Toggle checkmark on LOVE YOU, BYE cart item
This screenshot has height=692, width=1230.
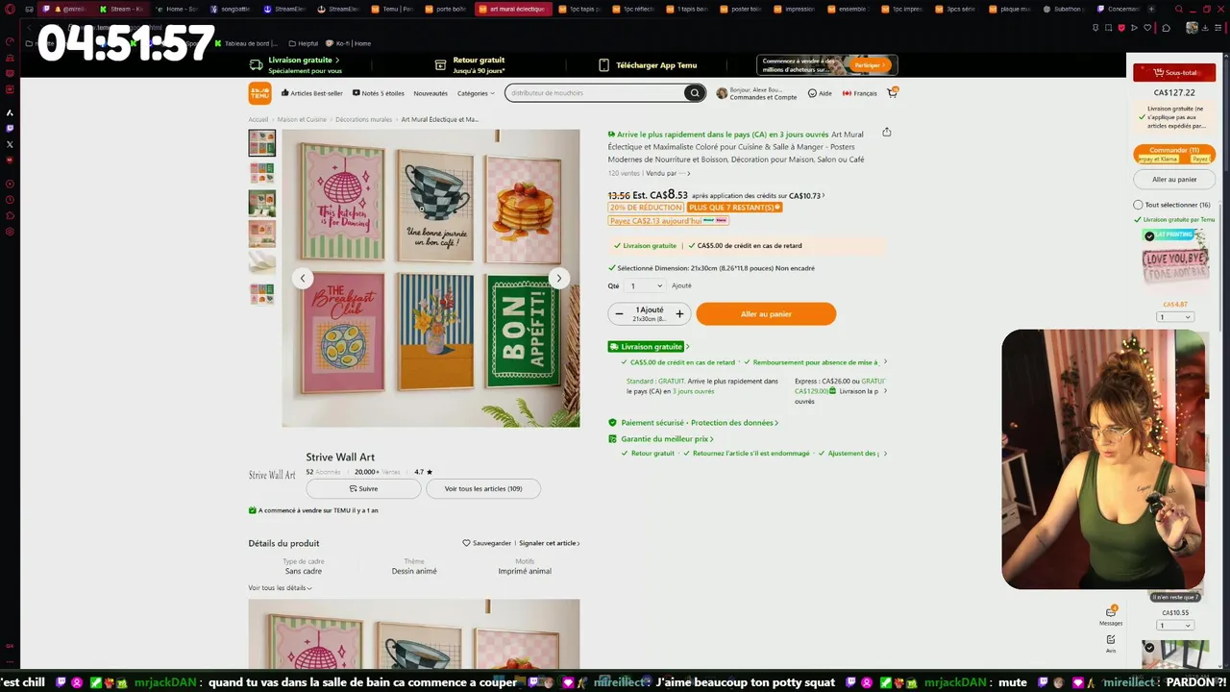[x=1149, y=236]
